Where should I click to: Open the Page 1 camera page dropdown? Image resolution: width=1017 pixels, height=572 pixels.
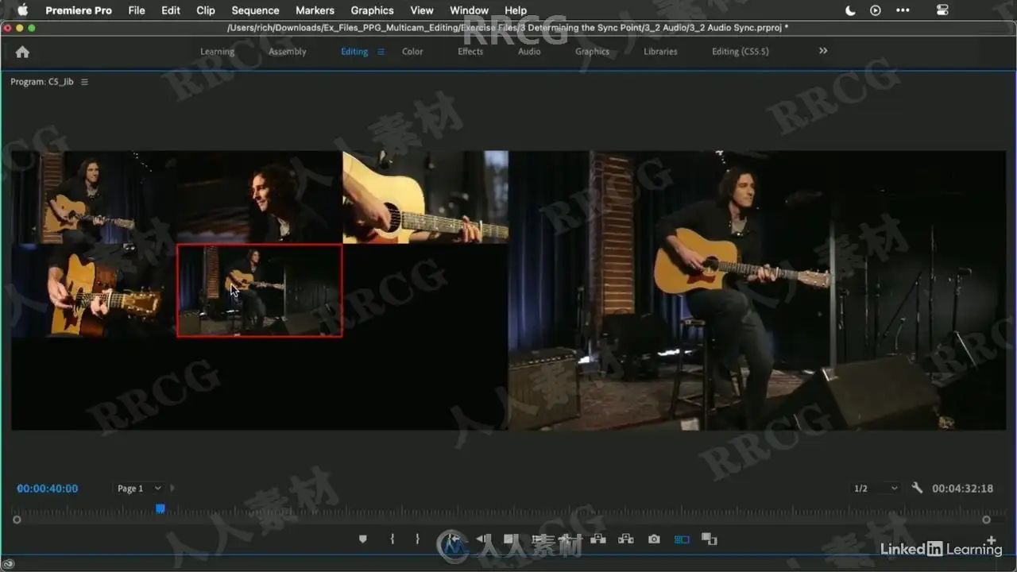point(139,489)
